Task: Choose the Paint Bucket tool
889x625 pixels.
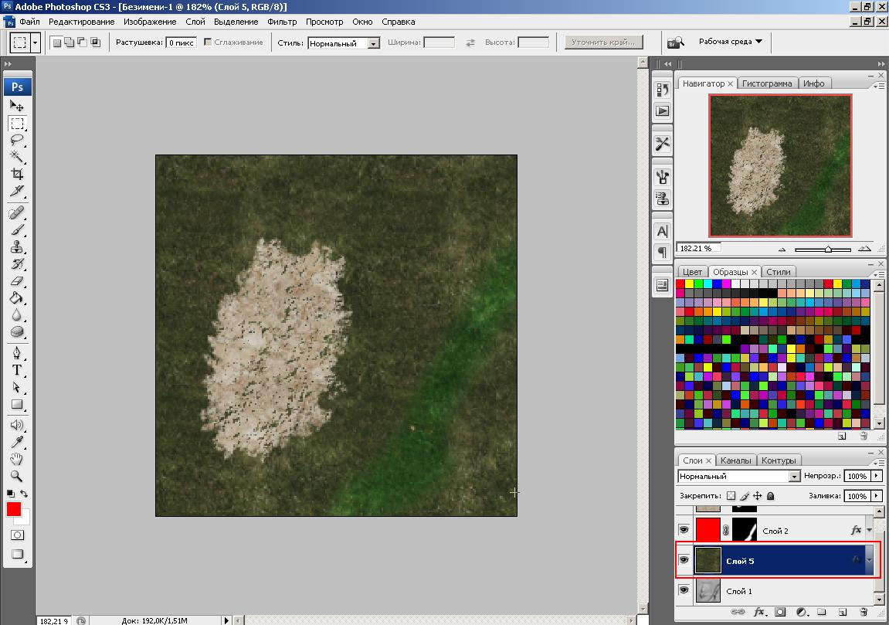Action: (17, 298)
